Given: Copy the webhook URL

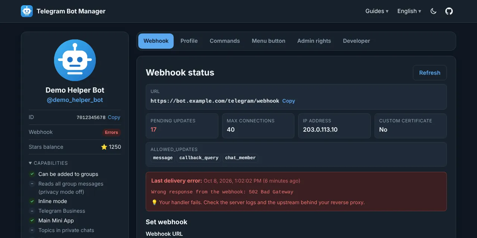Looking at the screenshot, I should 288,101.
